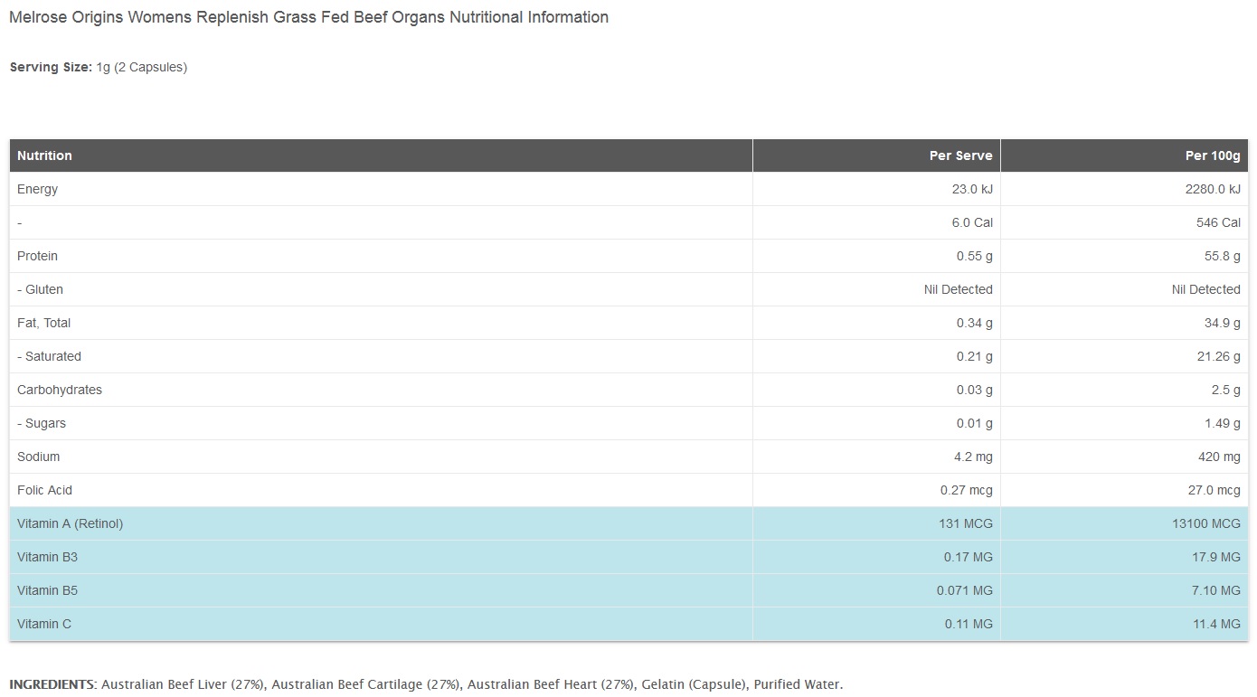
Task: Select the 0.27 mcg folic acid value
Action: (967, 490)
